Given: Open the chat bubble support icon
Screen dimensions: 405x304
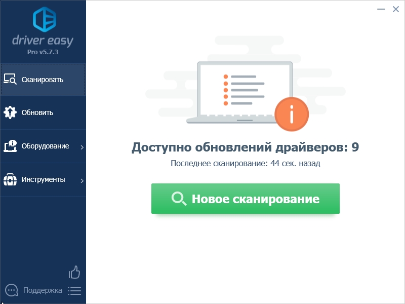Looking at the screenshot, I should (x=12, y=290).
